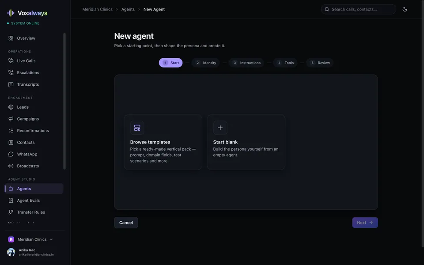Click the Next button
This screenshot has width=424, height=265.
click(x=365, y=223)
